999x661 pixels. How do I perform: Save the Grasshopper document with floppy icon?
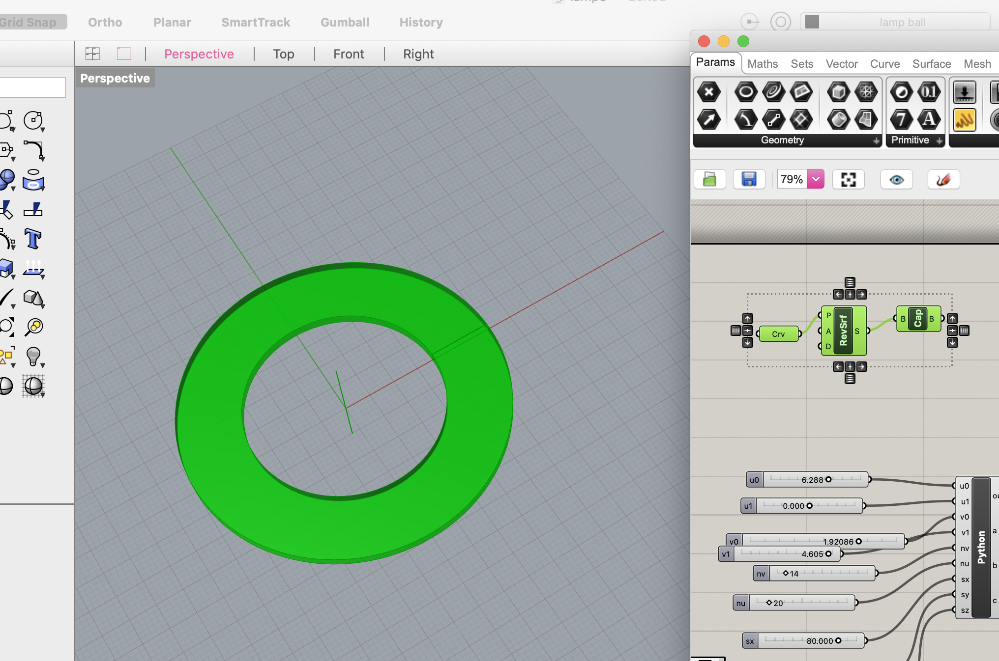[x=749, y=179]
